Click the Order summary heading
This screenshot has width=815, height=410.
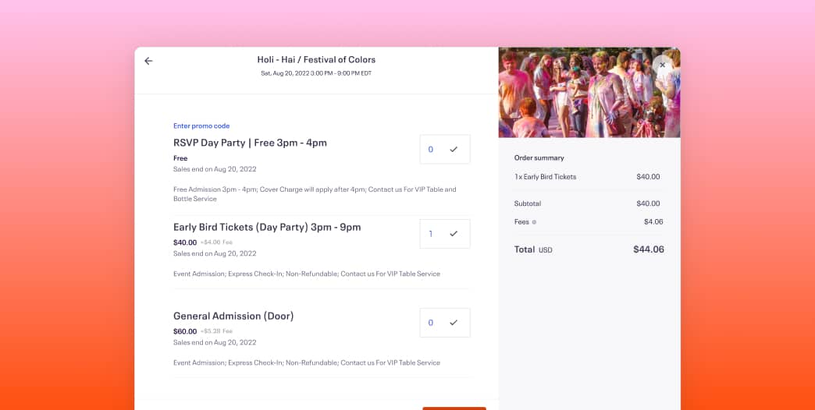tap(539, 157)
